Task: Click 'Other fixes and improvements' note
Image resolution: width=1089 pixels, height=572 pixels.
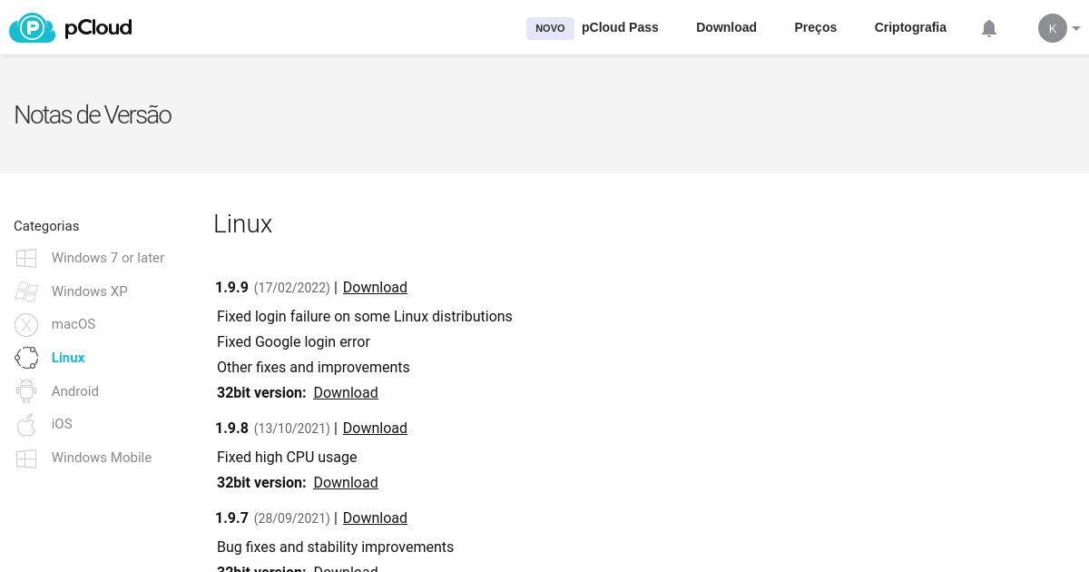Action: (313, 368)
